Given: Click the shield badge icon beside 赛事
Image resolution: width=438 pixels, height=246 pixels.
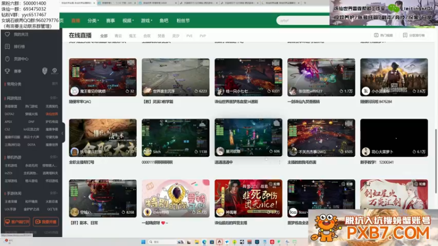Looking at the screenshot, I should 44,71.
